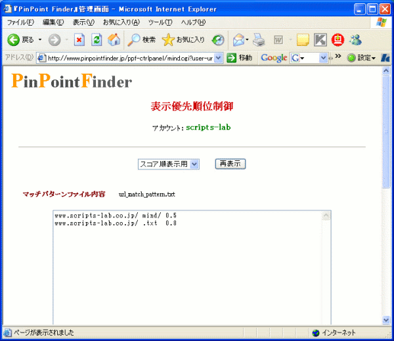The width and height of the screenshot is (394, 341).
Task: Click the Google toolbar logo
Action: coord(274,58)
